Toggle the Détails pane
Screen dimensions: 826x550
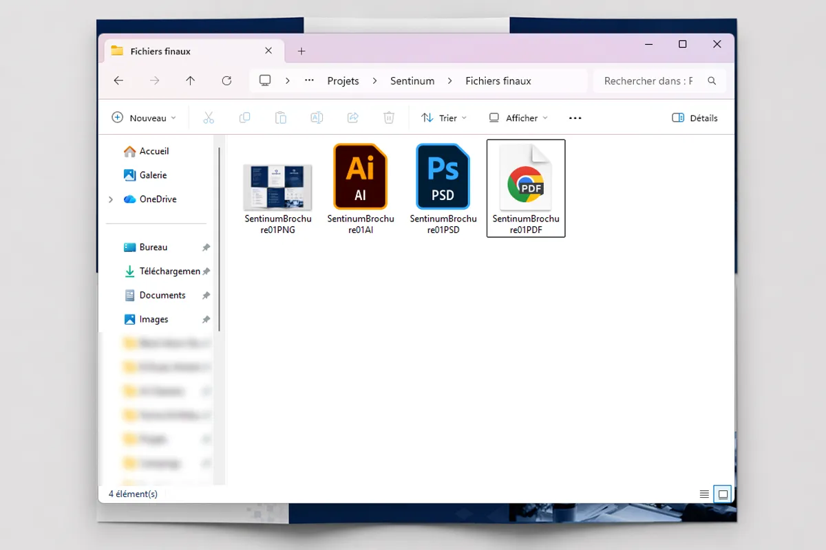coord(695,118)
